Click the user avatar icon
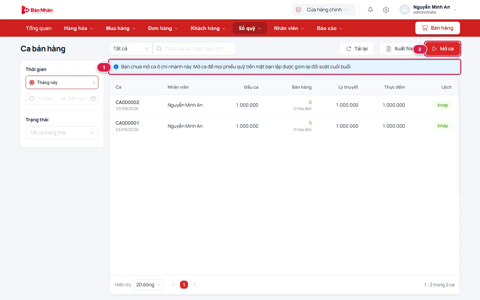Image resolution: width=480 pixels, height=300 pixels. point(404,10)
